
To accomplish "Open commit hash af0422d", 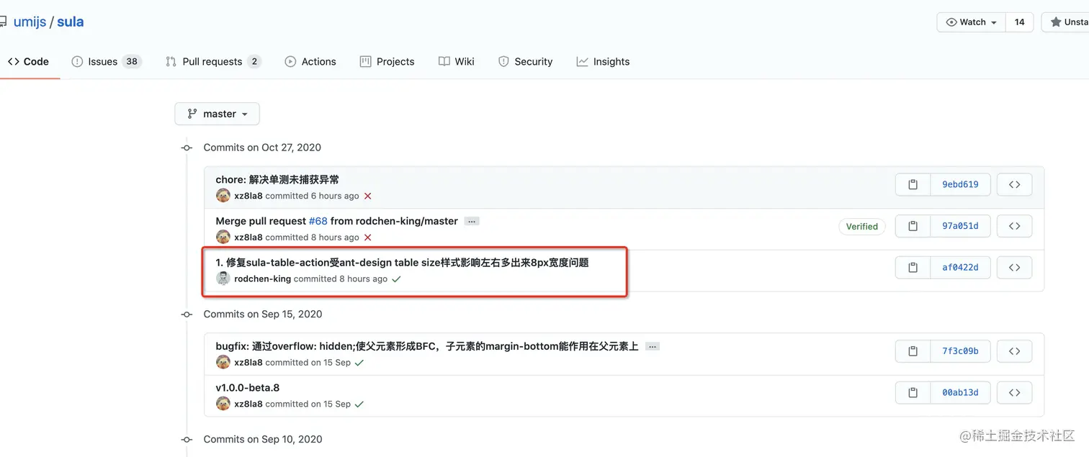I will 960,268.
